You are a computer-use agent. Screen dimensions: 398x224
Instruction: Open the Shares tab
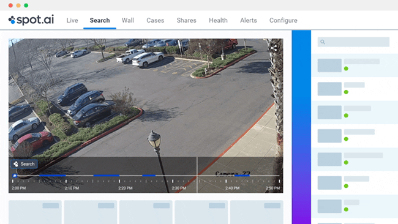[187, 20]
